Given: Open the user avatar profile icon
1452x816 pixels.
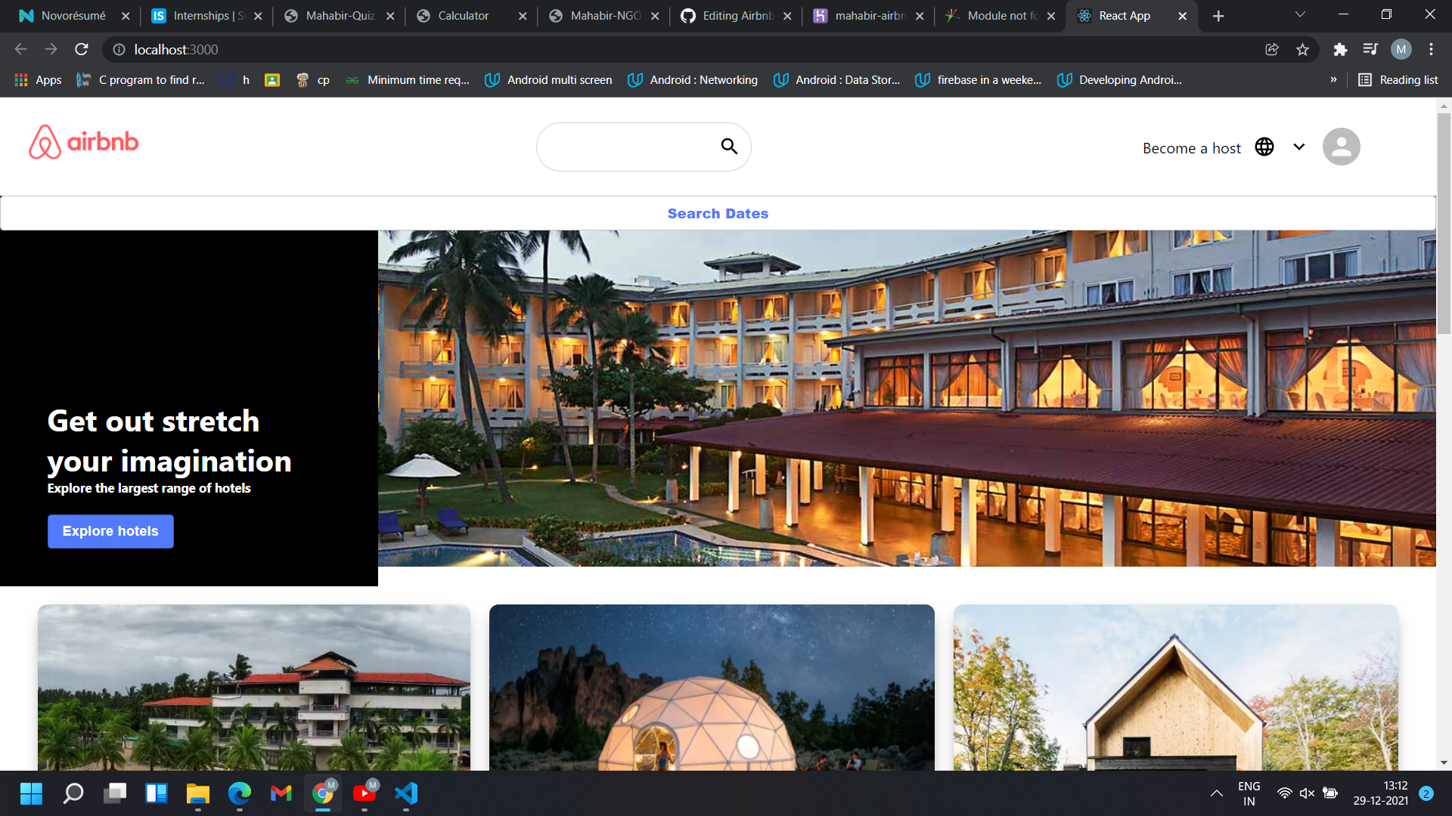Looking at the screenshot, I should point(1341,147).
